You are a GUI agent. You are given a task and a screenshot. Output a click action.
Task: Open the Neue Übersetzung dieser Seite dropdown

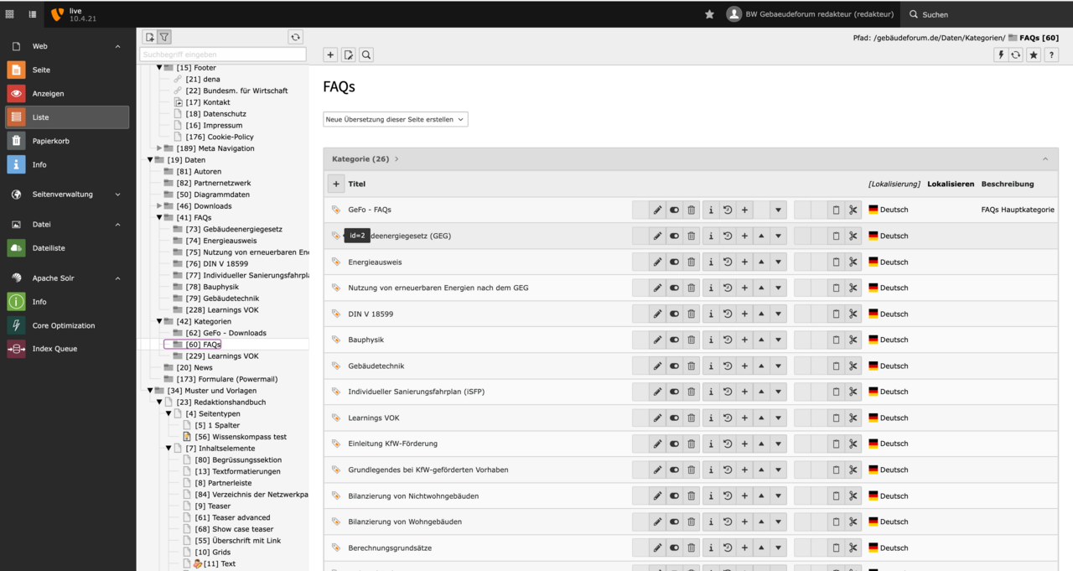[396, 119]
